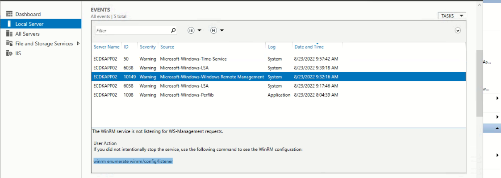The height and width of the screenshot is (178, 501).
Task: Click event ID 50 cell
Action: tap(126, 59)
